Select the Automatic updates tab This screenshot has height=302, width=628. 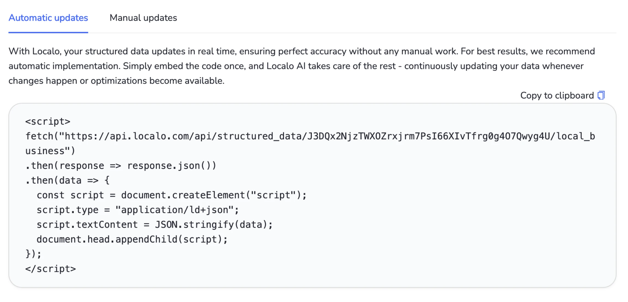pyautogui.click(x=48, y=18)
